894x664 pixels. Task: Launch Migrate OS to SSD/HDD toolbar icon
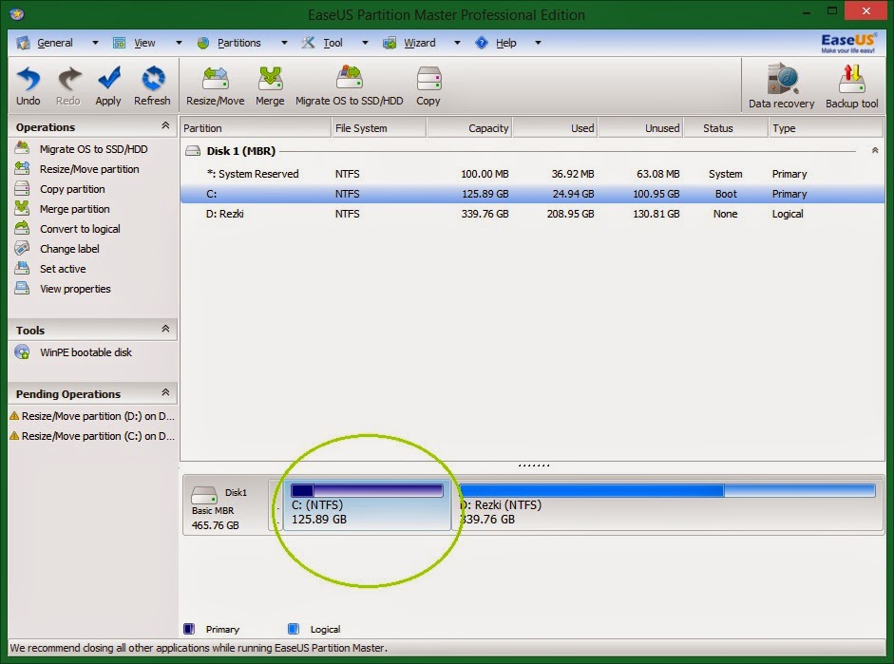tap(349, 79)
